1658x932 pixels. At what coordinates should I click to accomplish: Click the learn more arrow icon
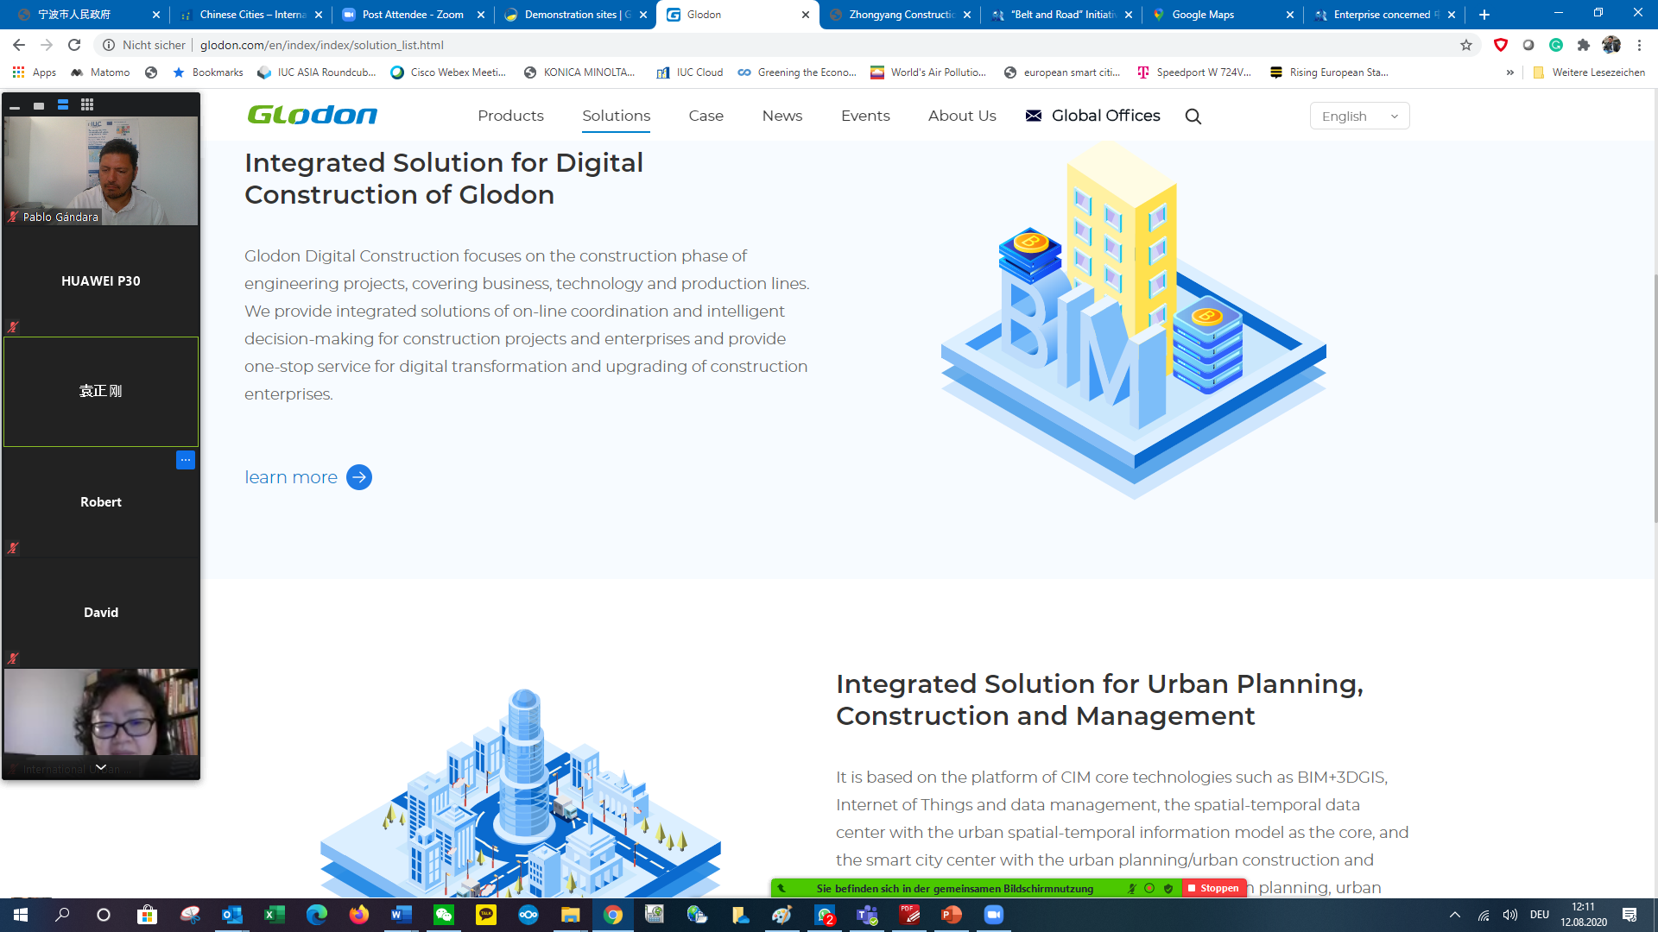(359, 477)
